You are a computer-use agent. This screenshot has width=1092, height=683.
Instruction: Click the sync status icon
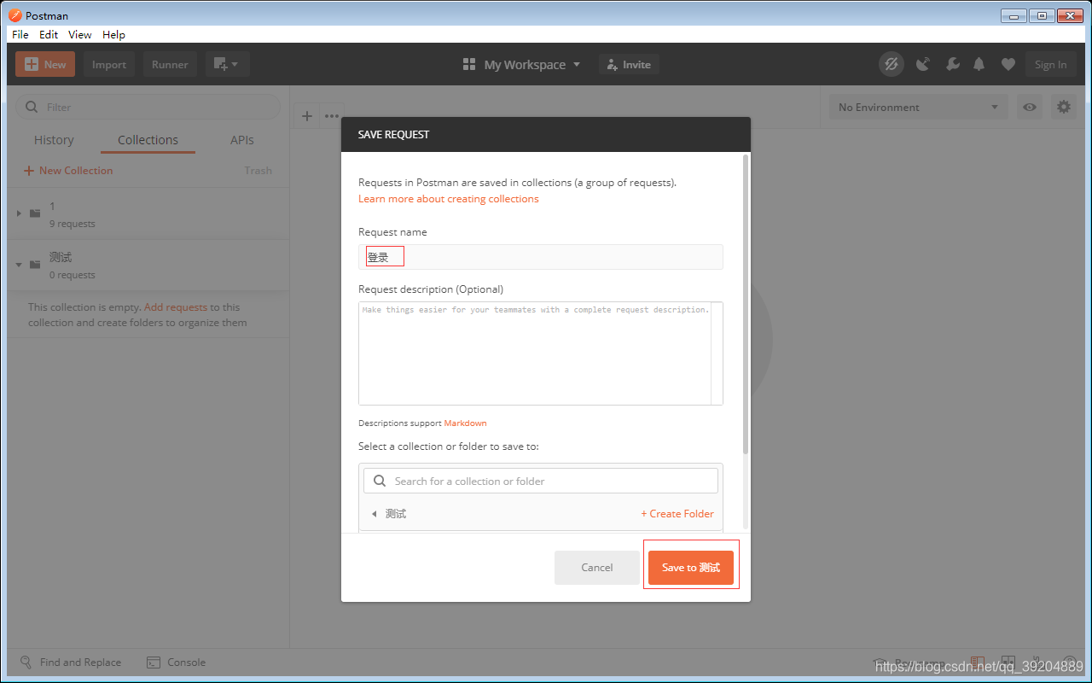(892, 64)
